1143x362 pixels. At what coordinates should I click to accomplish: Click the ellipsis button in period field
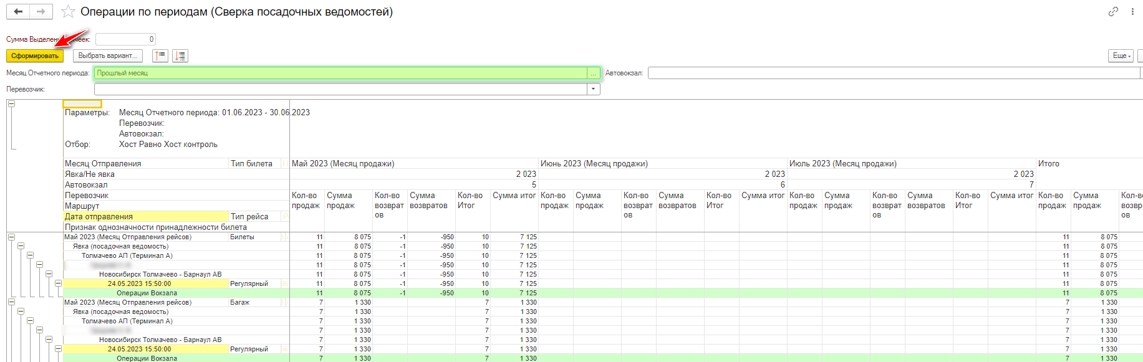pos(594,74)
